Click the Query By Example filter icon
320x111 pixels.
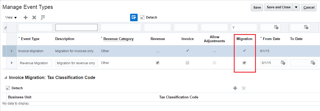coord(134,17)
